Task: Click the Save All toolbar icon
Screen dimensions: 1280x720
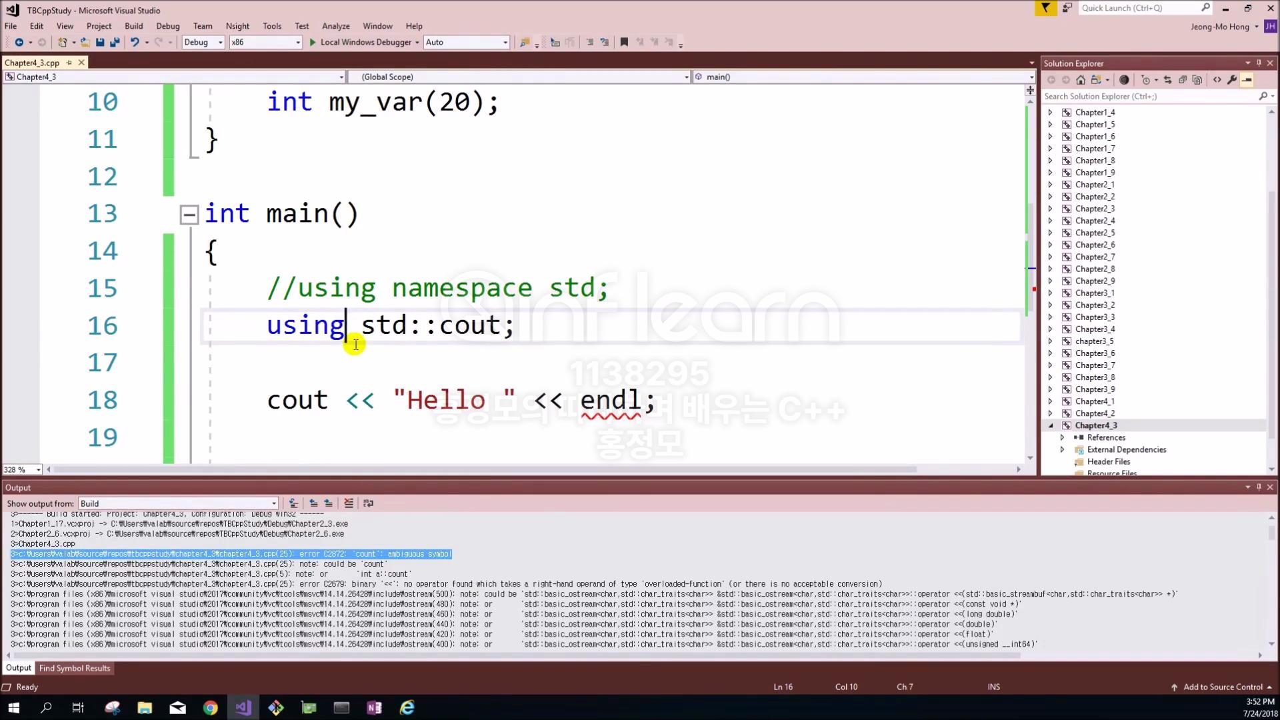Action: coord(115,42)
